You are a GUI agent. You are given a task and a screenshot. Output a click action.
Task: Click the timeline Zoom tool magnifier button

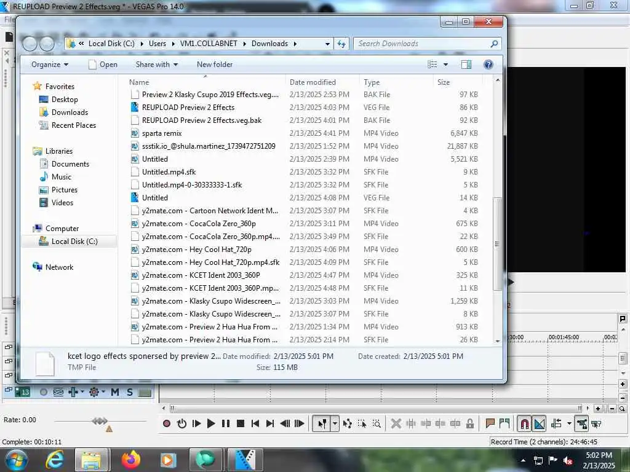(x=621, y=409)
